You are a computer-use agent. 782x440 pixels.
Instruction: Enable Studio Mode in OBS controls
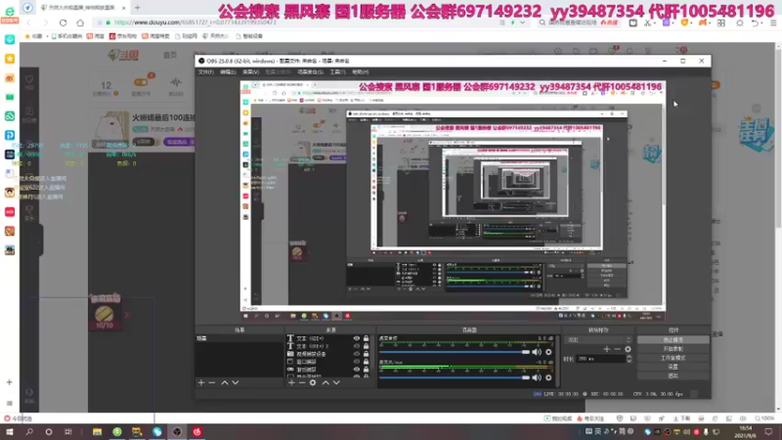coord(673,358)
